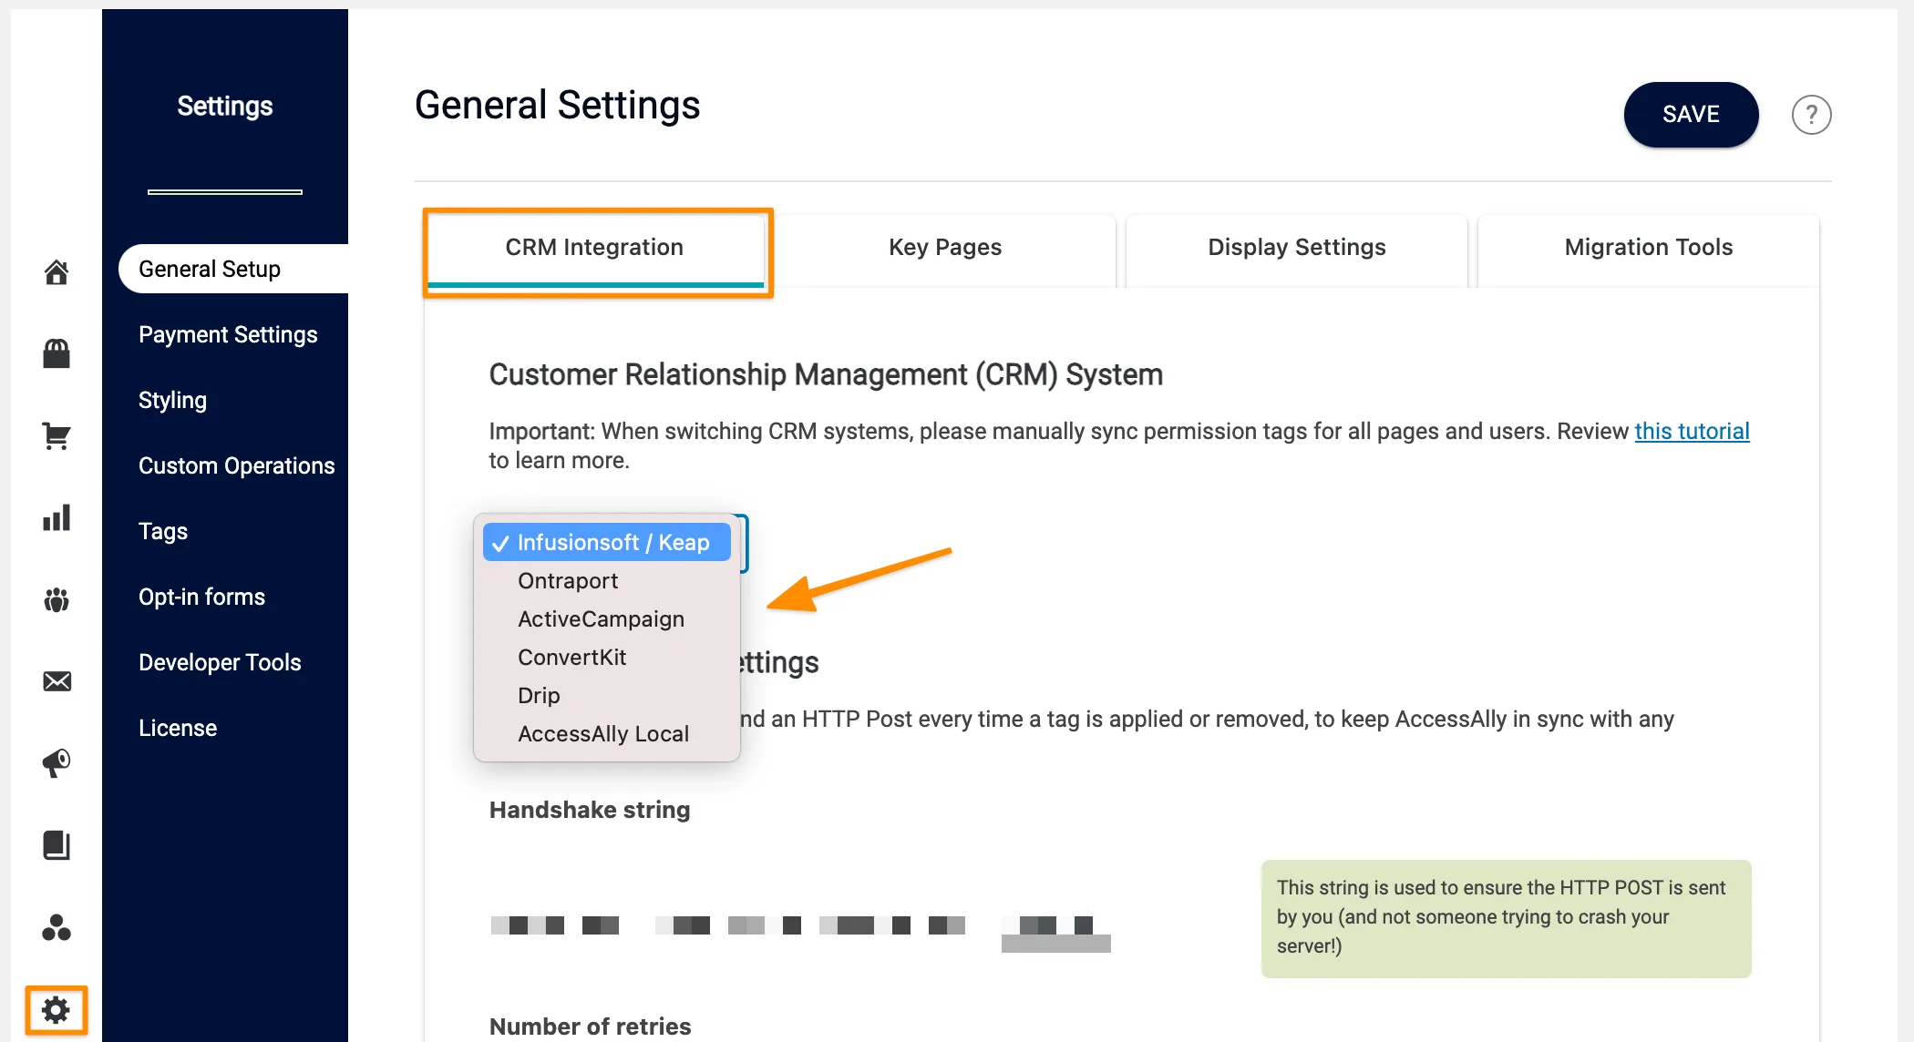Click the 'Number of retries' label
The image size is (1914, 1042).
coord(591,1027)
